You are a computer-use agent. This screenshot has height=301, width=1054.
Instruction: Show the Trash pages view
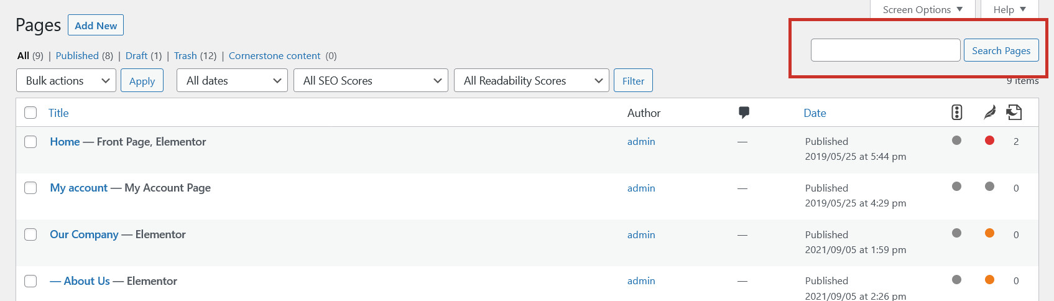[x=185, y=55]
